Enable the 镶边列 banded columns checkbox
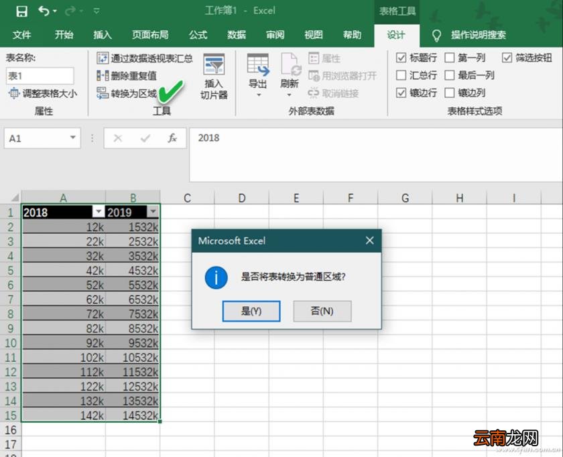Viewport: 563px width, 457px height. (x=450, y=93)
